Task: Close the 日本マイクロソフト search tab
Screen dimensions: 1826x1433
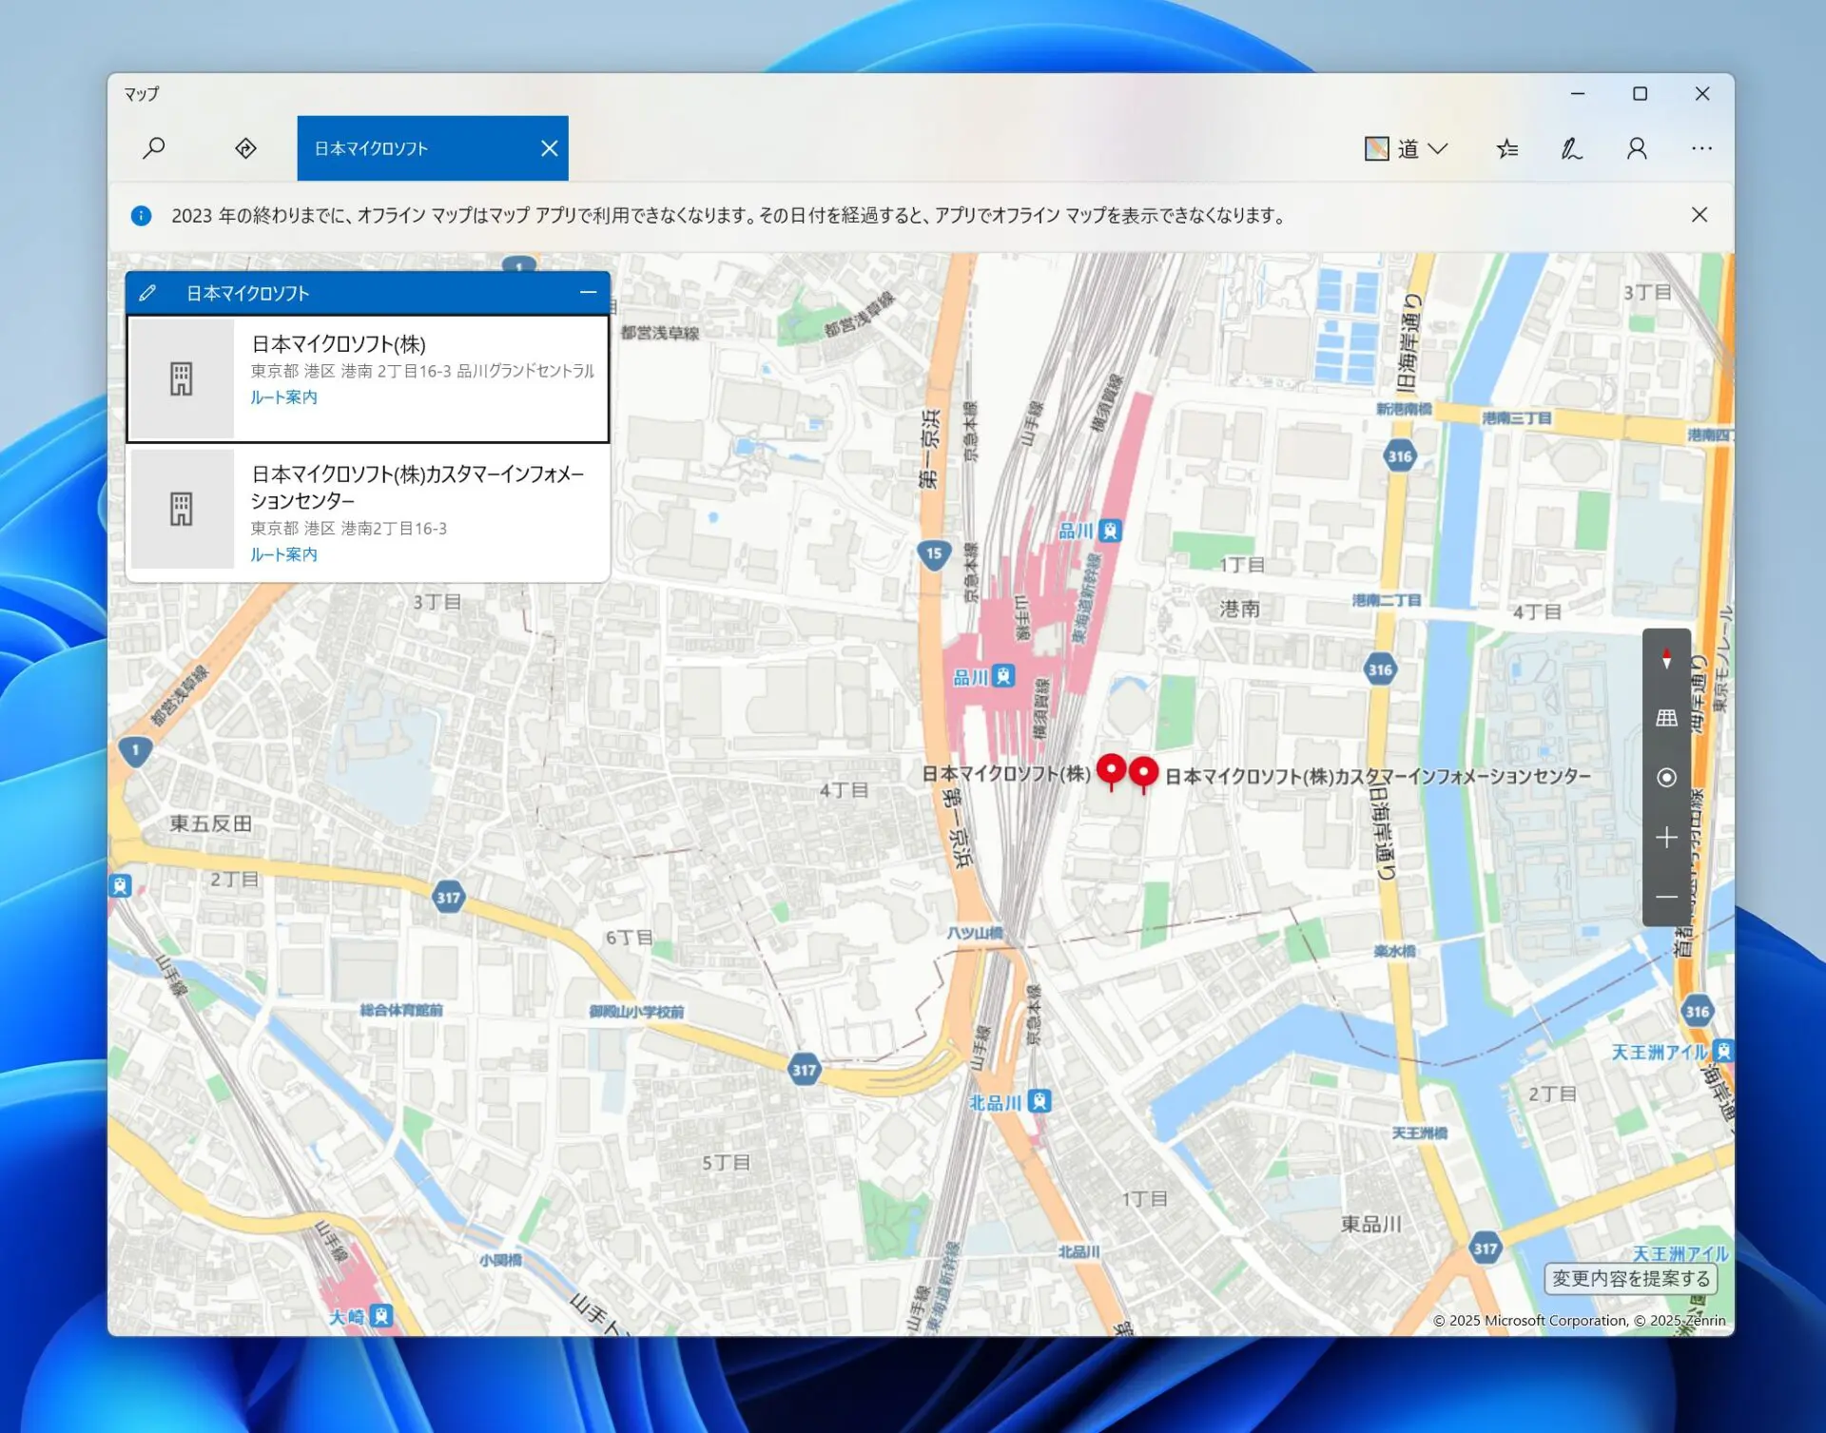Action: click(x=549, y=148)
